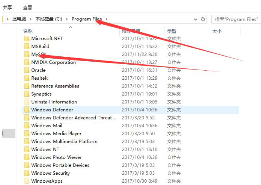This screenshot has width=261, height=185.
Task: Click date 2017/10/1 16:31 of Oracle
Action: tap(140, 70)
